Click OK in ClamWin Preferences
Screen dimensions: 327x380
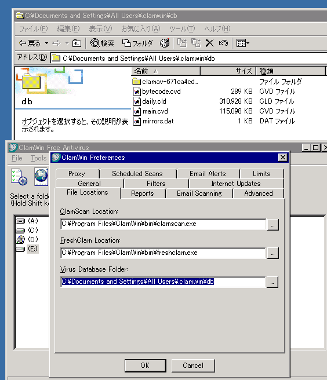click(x=146, y=366)
